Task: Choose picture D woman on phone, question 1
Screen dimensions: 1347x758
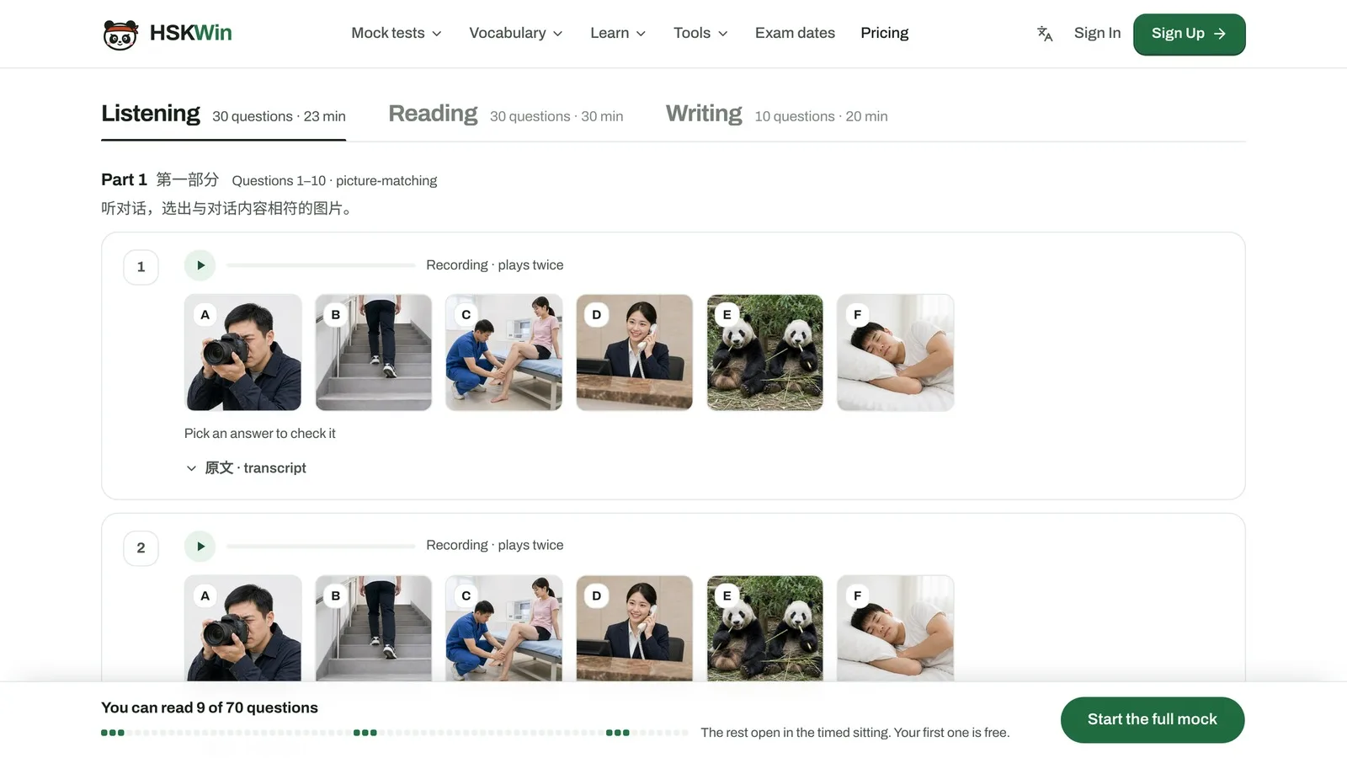Action: pyautogui.click(x=635, y=353)
